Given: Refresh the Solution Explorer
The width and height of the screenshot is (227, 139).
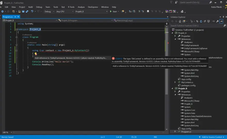Looking at the screenshot, I should (x=201, y=21).
